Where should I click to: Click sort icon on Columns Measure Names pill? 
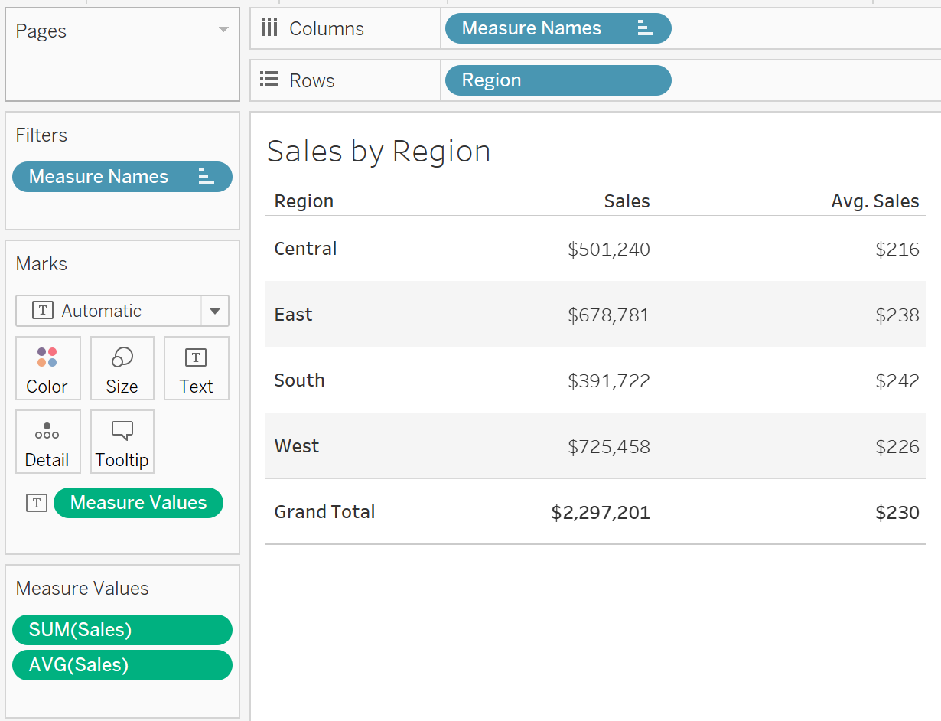(x=645, y=28)
